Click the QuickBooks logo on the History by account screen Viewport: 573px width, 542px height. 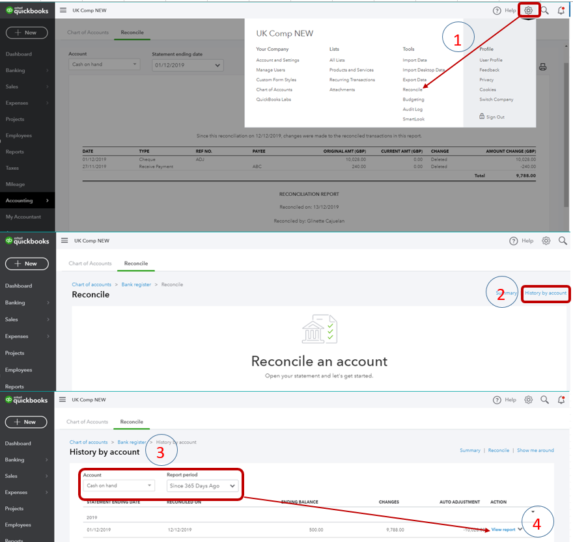(x=26, y=400)
